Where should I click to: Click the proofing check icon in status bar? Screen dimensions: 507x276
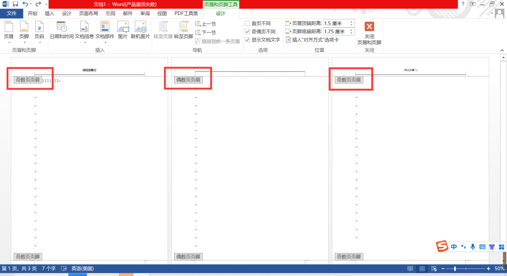64,268
